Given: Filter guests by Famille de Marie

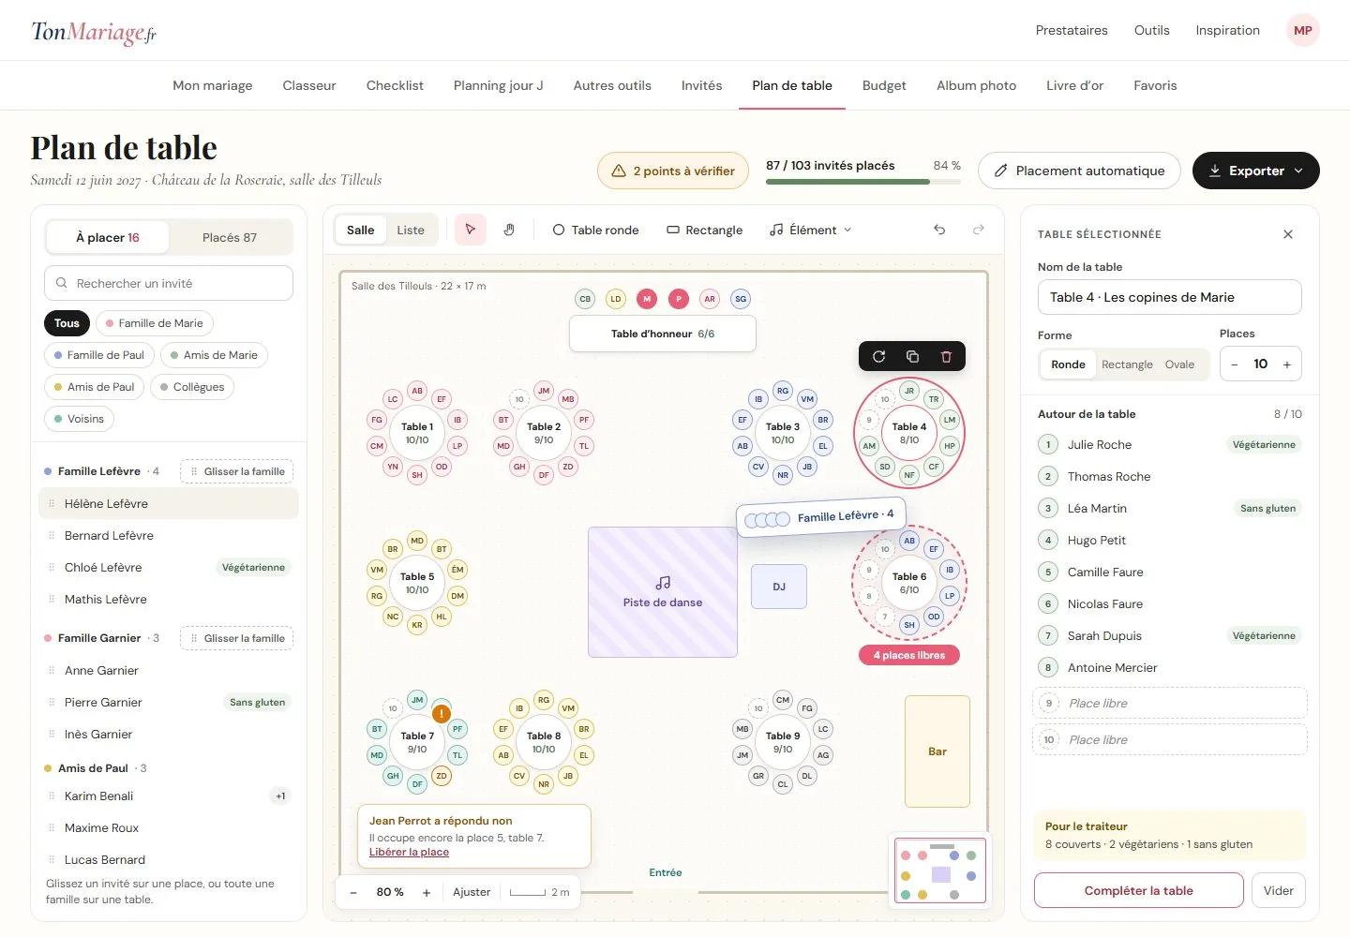Looking at the screenshot, I should point(155,323).
